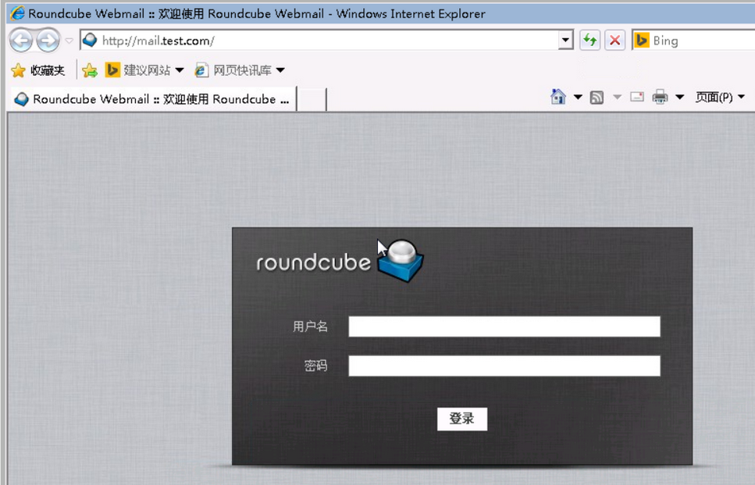This screenshot has width=755, height=485.
Task: Open the 页面(P) page menu
Action: point(720,98)
